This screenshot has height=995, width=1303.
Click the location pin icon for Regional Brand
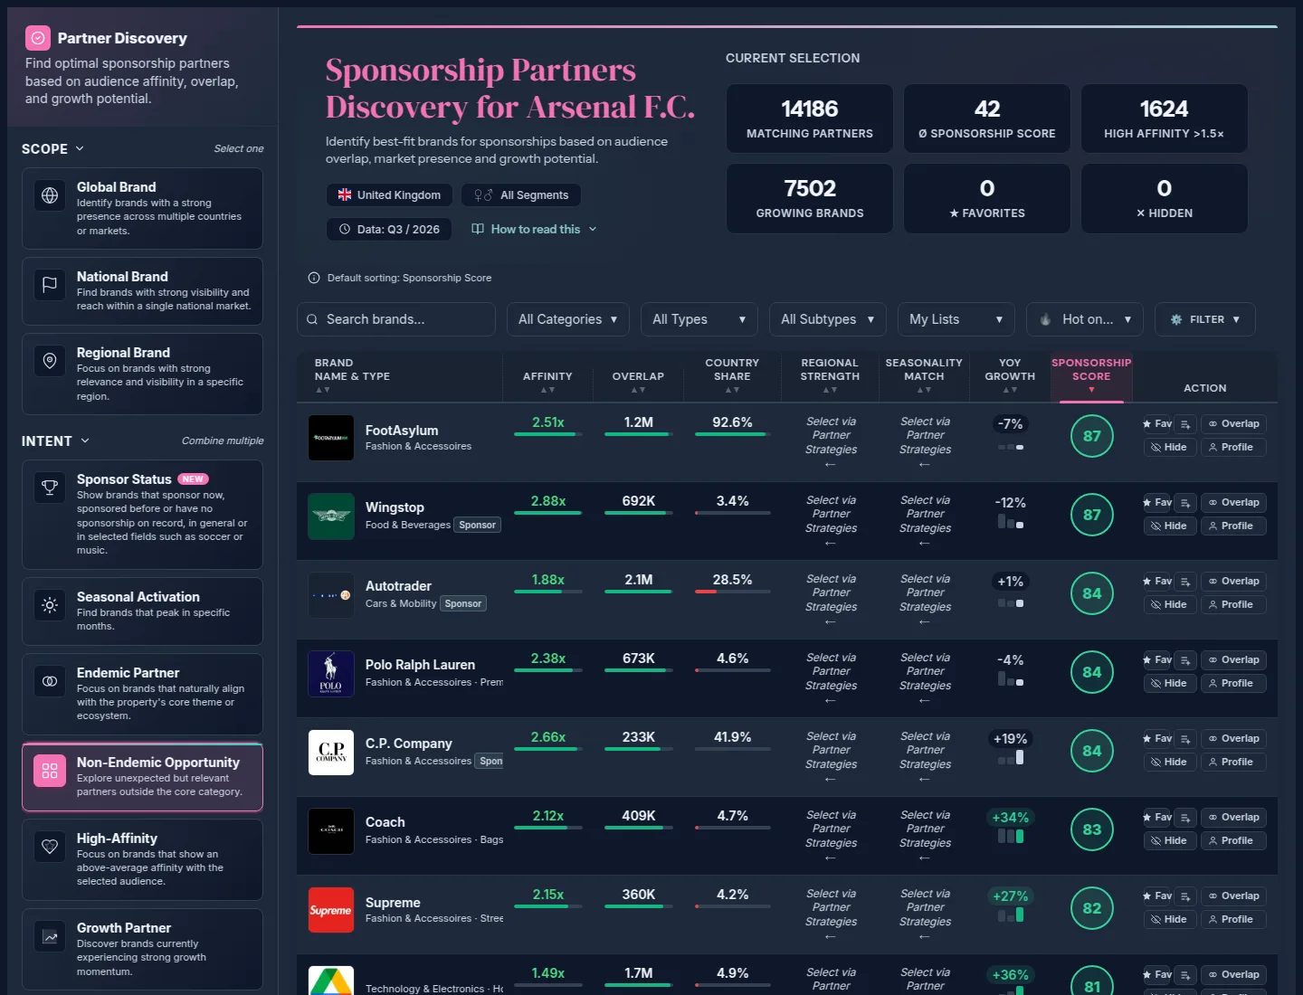tap(50, 361)
